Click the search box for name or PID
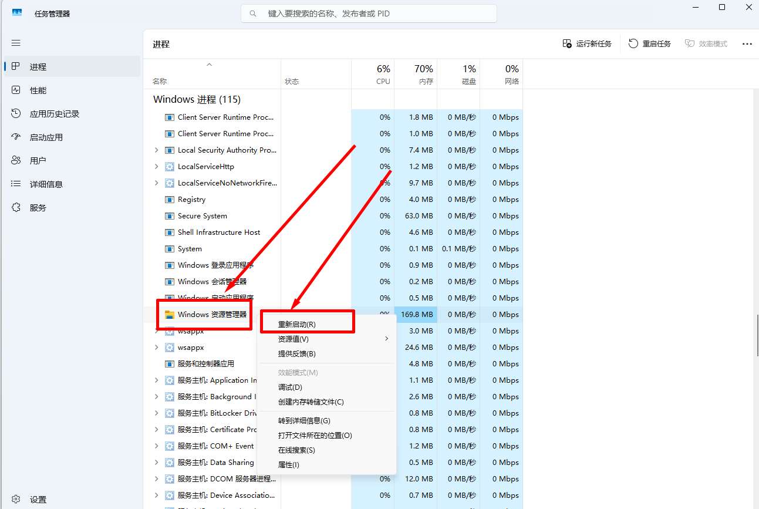This screenshot has width=759, height=509. [368, 13]
